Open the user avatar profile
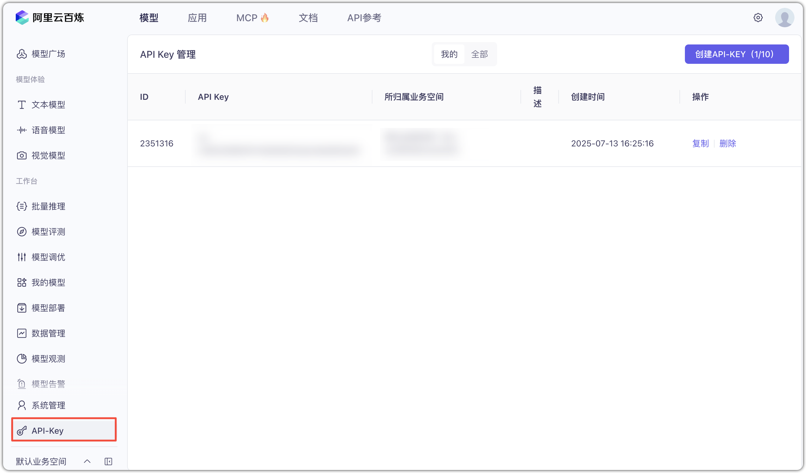Viewport: 806px width, 473px height. 784,18
